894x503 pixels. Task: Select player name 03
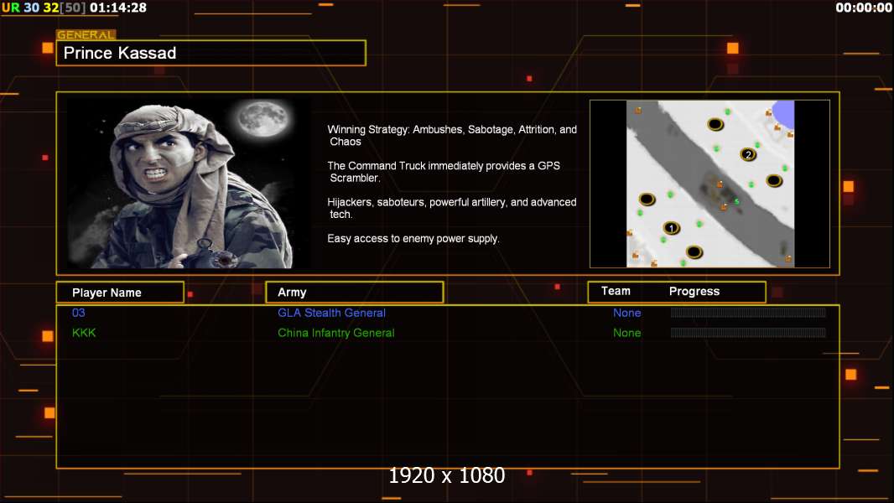pyautogui.click(x=79, y=313)
